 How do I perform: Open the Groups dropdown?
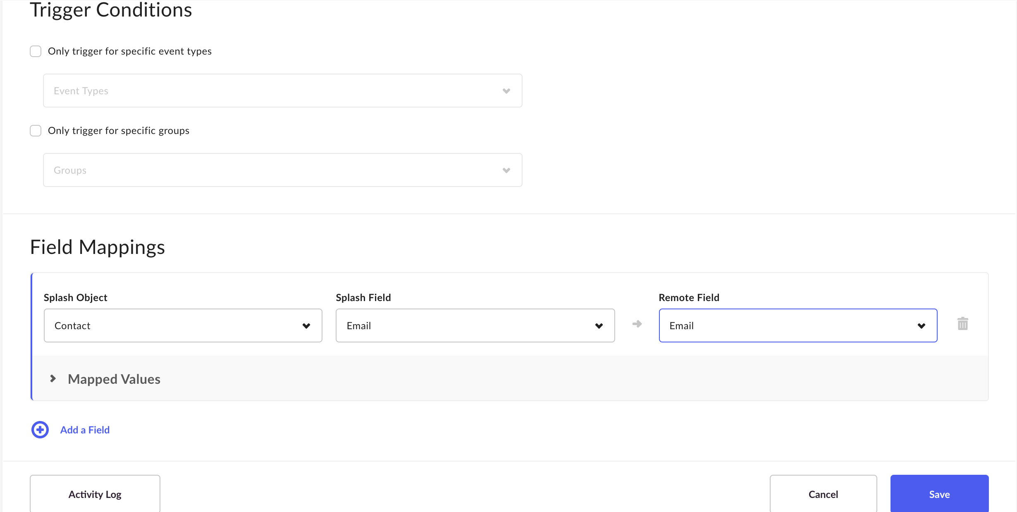283,170
